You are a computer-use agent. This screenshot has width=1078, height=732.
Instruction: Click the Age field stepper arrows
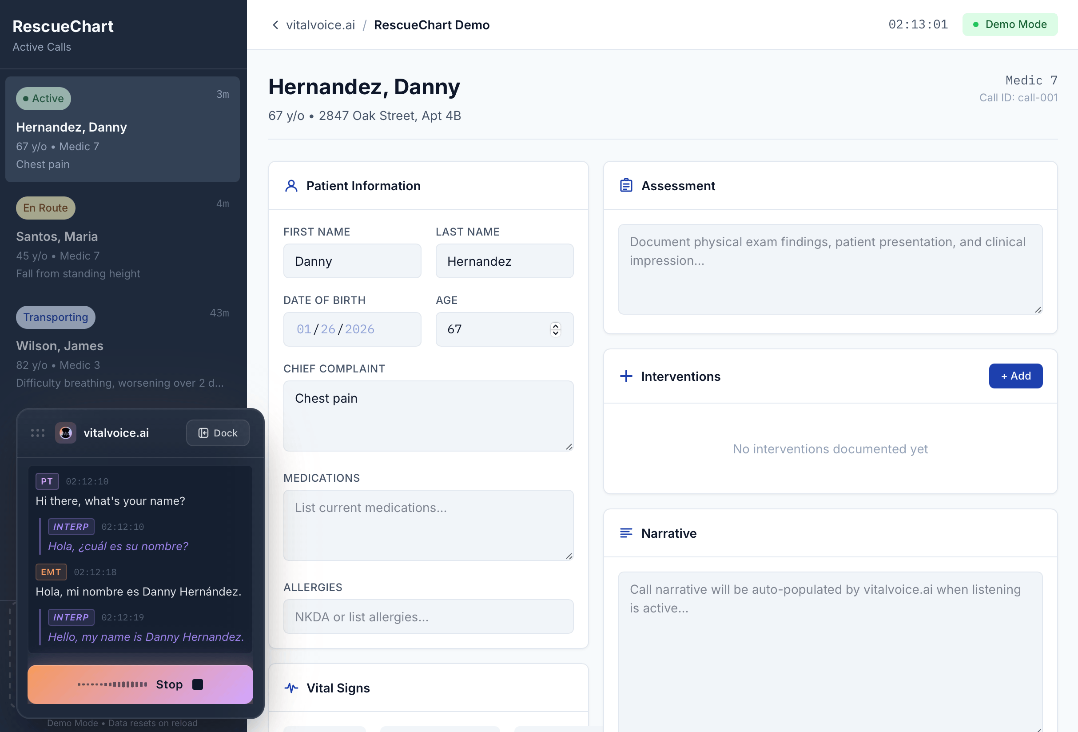point(555,329)
